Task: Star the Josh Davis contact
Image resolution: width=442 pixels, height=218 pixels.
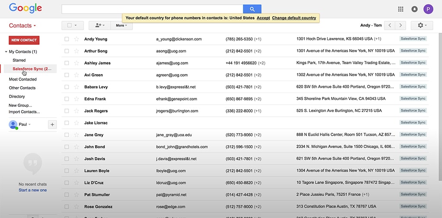Action: coord(76,159)
